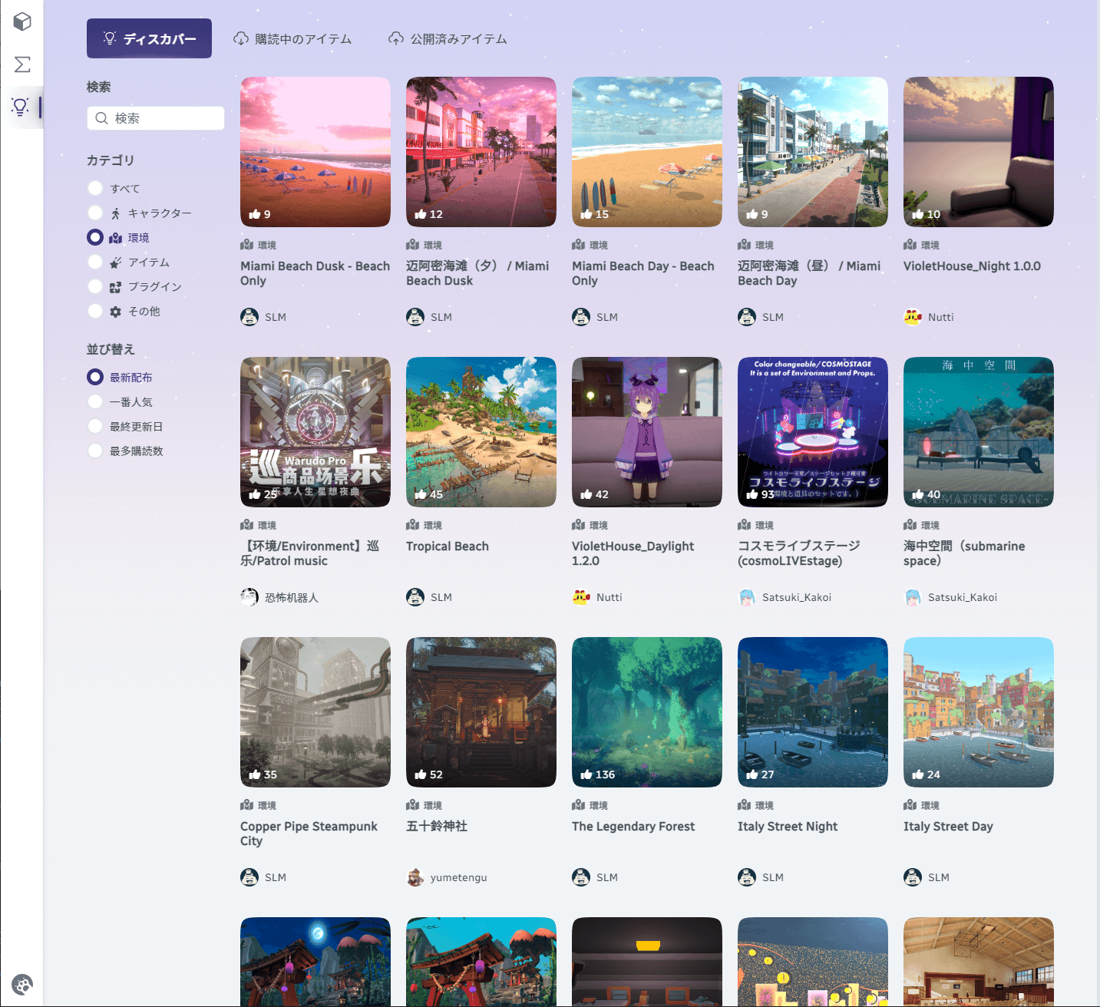
Task: Switch to 購読中のアイテム tab
Action: click(292, 38)
